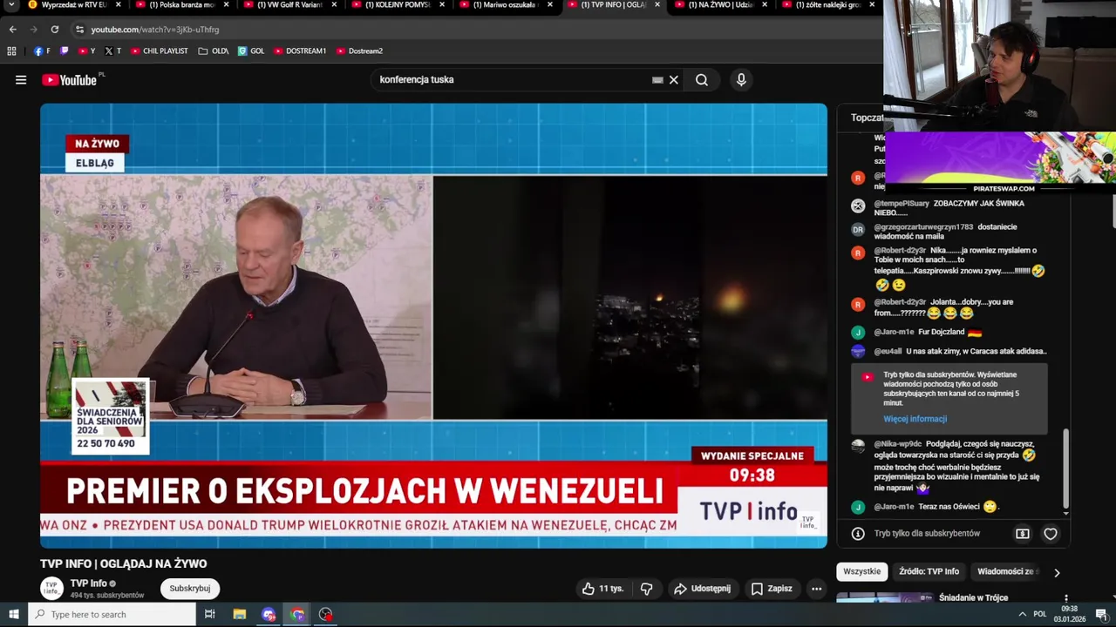
Task: Open the Facebook F bookmark
Action: (x=42, y=51)
